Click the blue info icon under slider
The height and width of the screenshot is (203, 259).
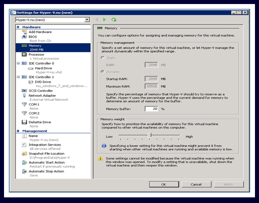[x=104, y=146]
